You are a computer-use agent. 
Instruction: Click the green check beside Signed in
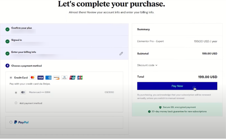click(x=7, y=41)
